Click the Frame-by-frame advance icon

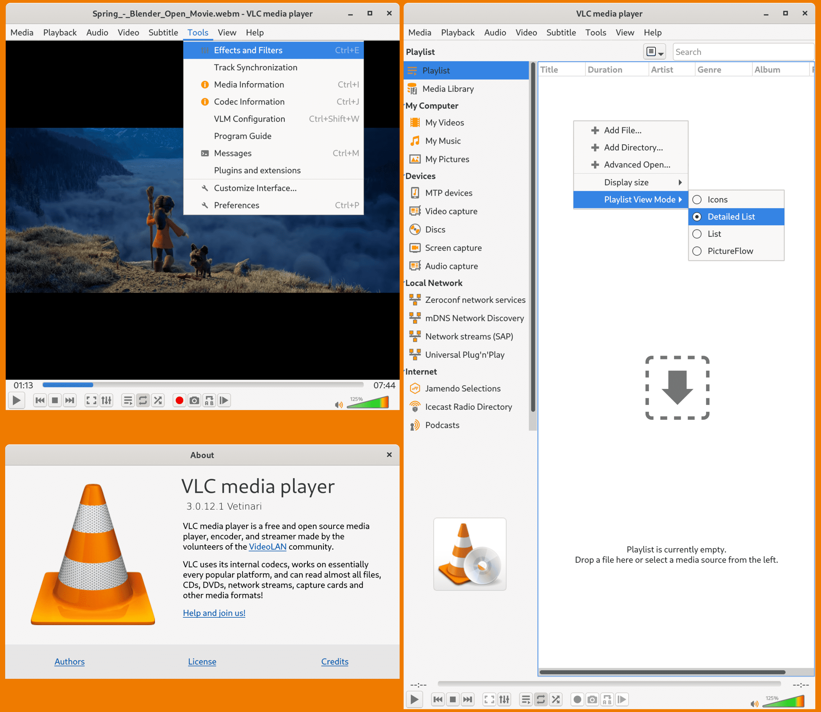pyautogui.click(x=225, y=400)
